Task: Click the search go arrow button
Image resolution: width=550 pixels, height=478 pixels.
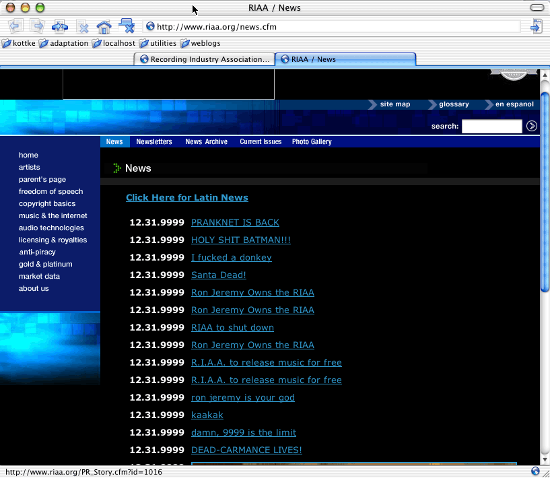Action: [x=531, y=126]
